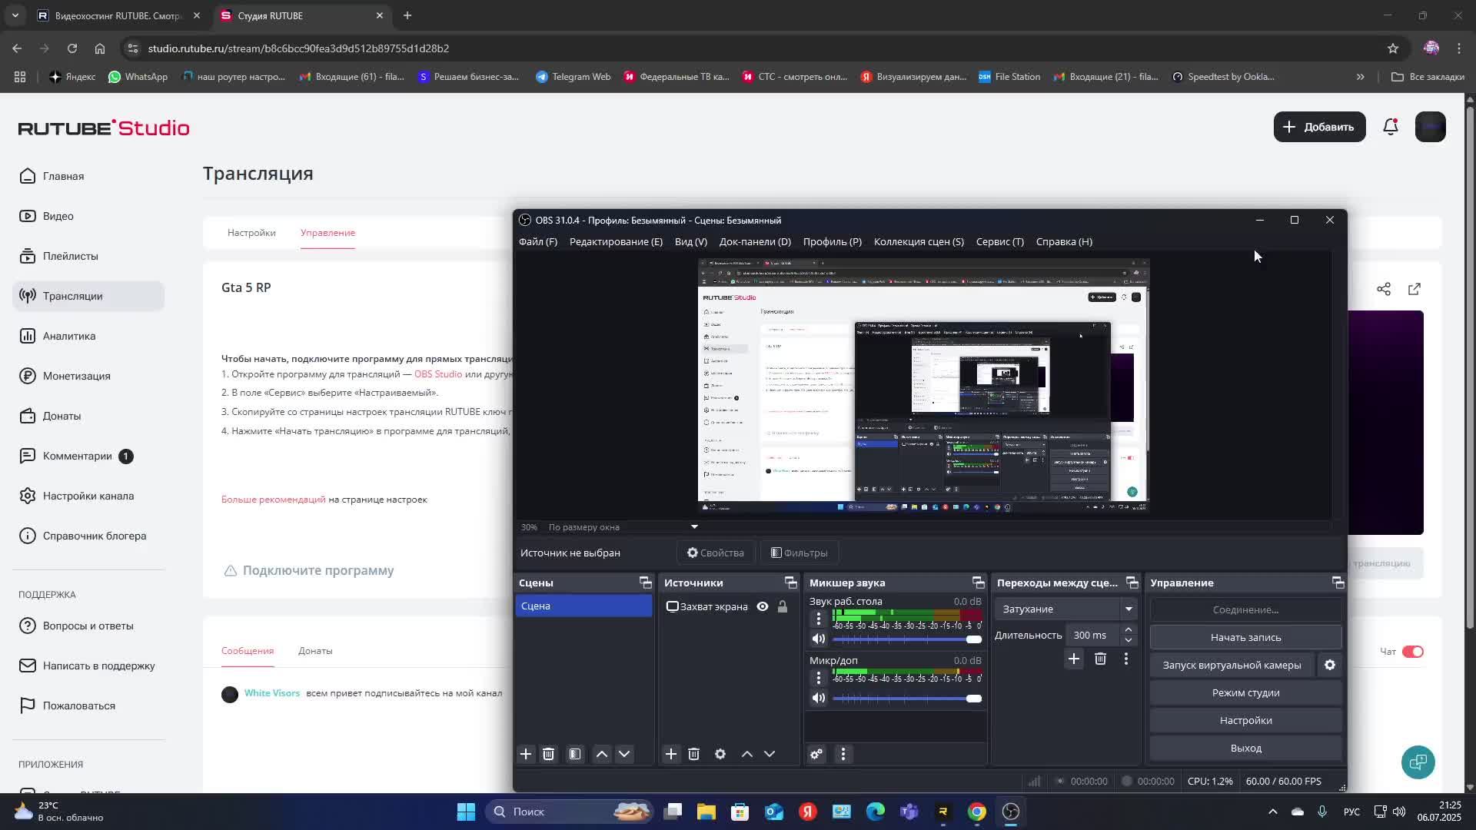This screenshot has width=1476, height=830.
Task: Add a new source in Источники panel
Action: tap(671, 754)
